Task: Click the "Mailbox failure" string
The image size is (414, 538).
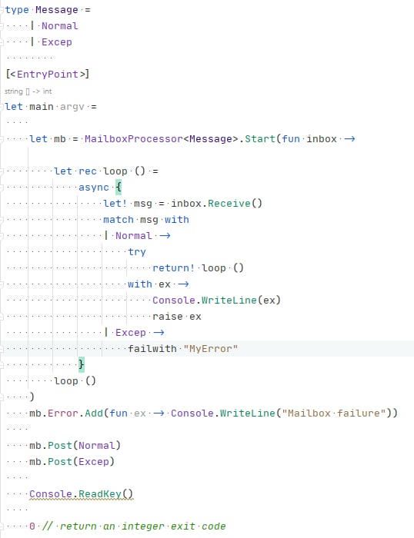Action: 334,413
